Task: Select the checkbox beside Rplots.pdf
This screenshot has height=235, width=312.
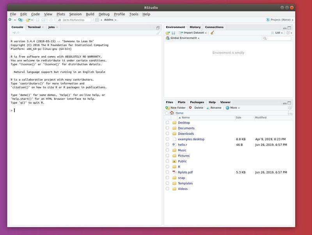Action: (168, 172)
